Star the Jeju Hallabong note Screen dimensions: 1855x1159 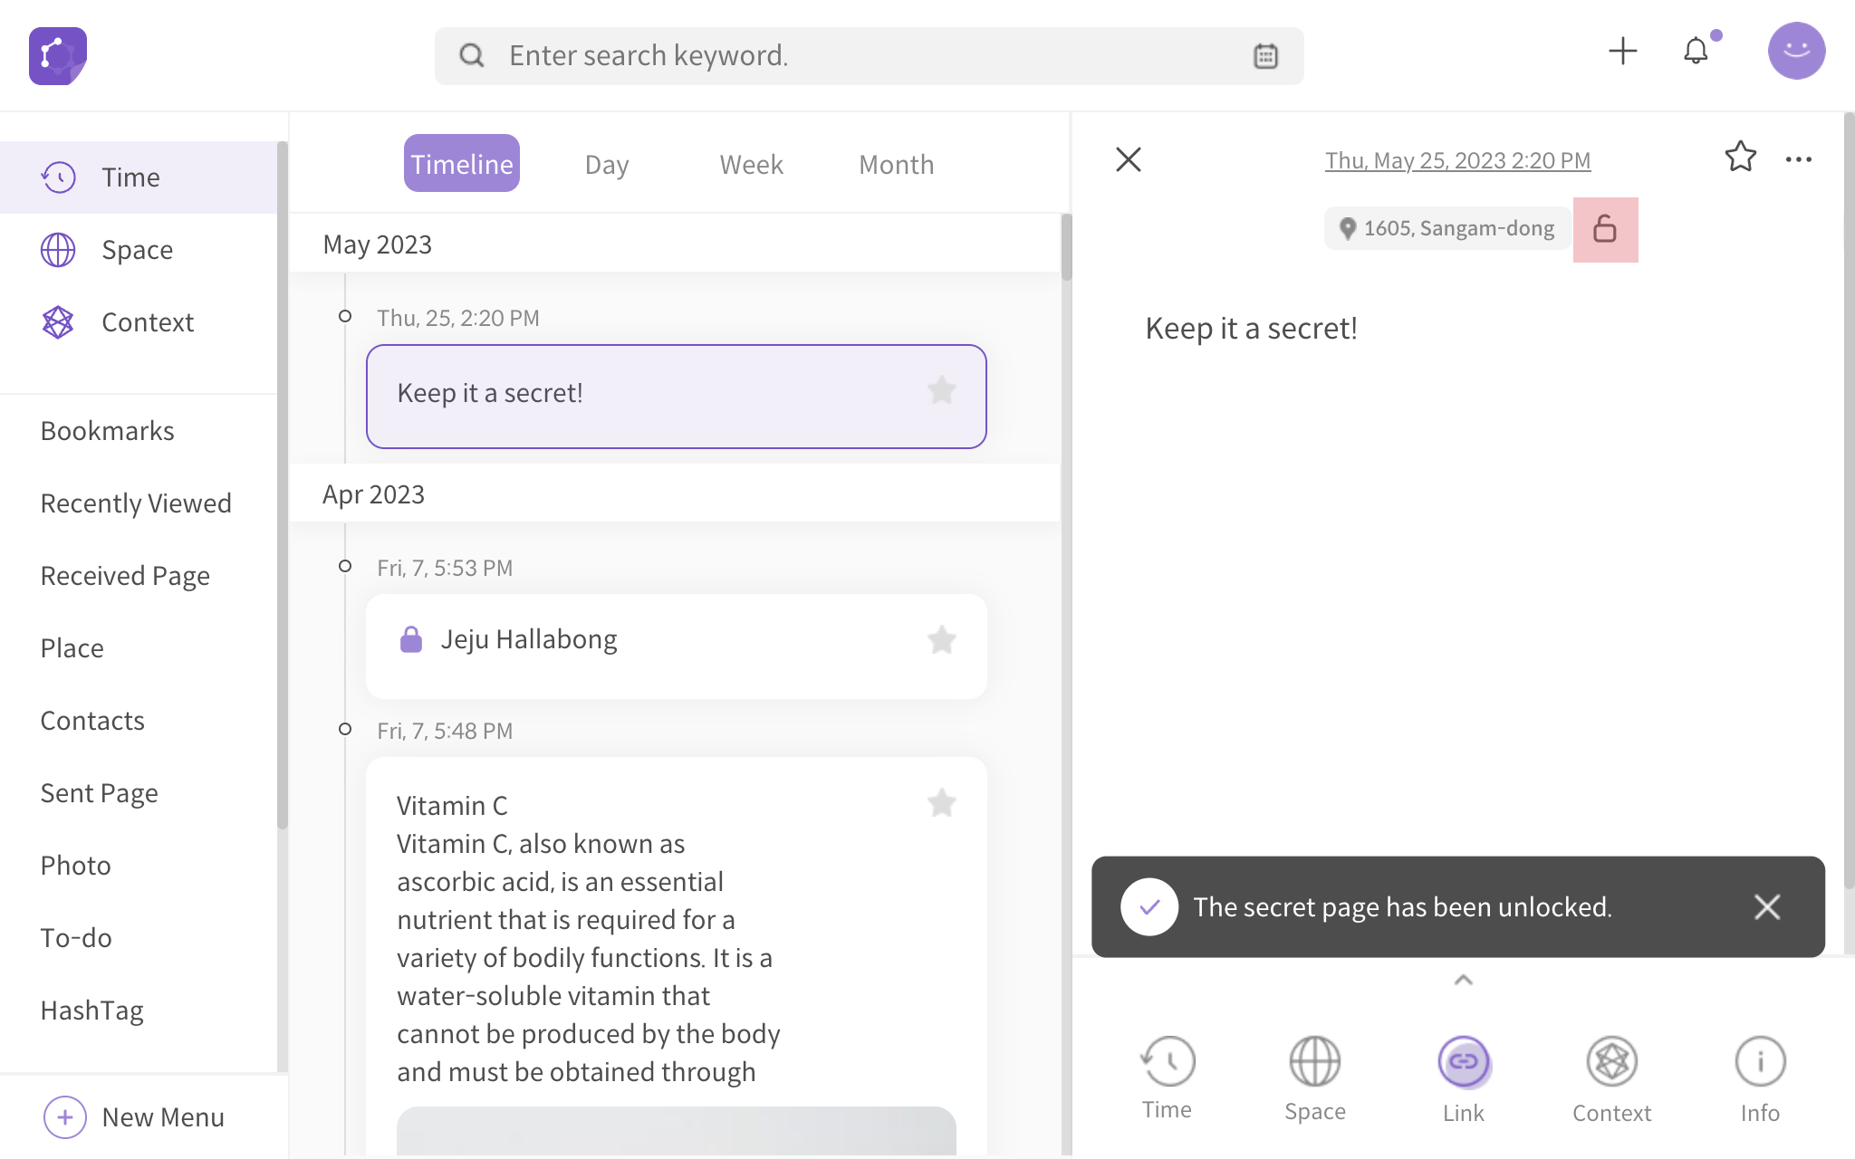pyautogui.click(x=941, y=640)
